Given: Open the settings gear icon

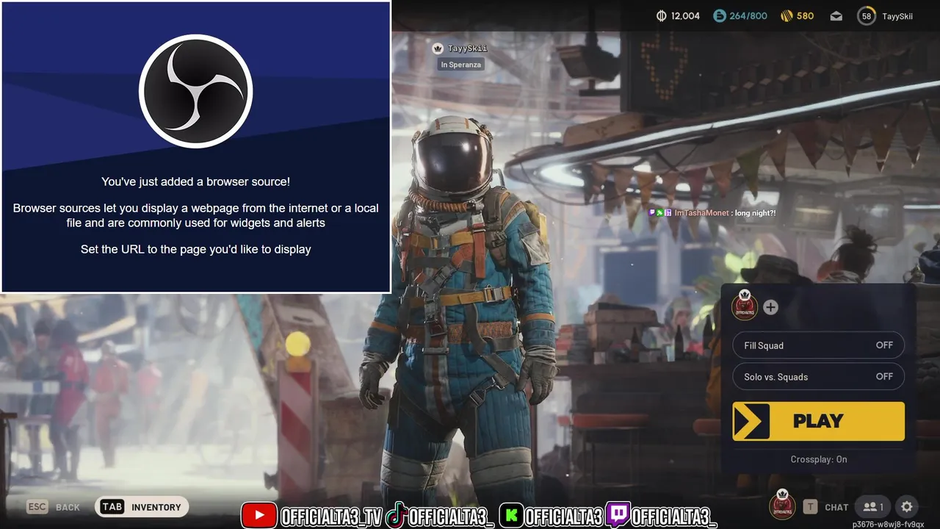Looking at the screenshot, I should click(907, 506).
